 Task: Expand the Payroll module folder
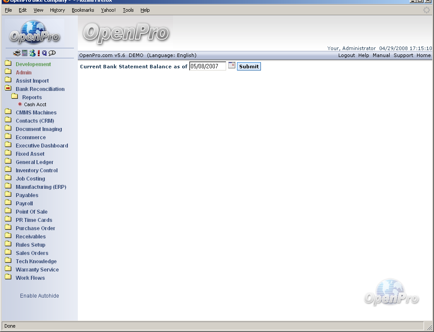(8, 203)
